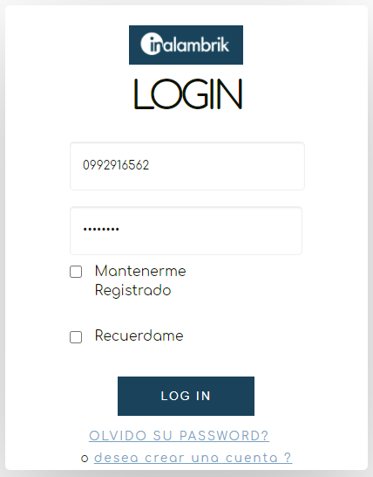The image size is (373, 477).
Task: Click the "alambrik" wordmark in the logo
Action: [x=194, y=45]
